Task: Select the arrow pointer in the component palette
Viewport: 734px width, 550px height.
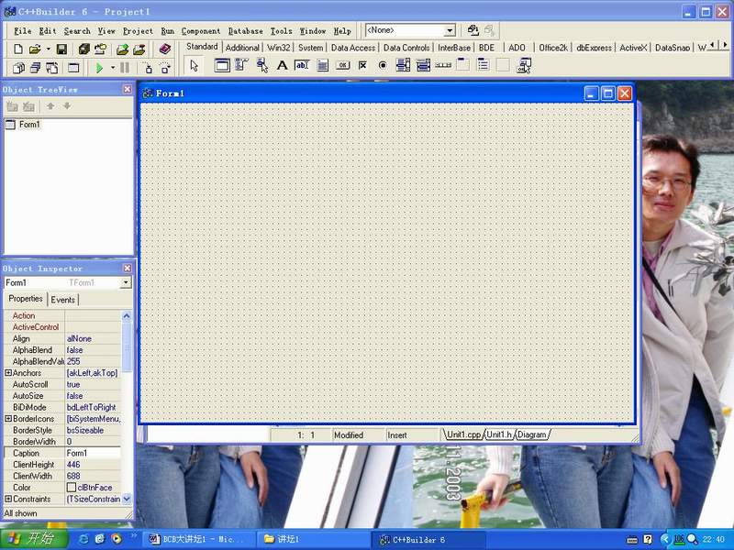Action: click(194, 65)
